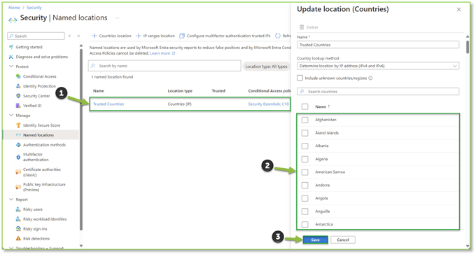Screen dimensions: 476x255
Task: Select Identity Protection sidebar icon
Action: pyautogui.click(x=18, y=86)
